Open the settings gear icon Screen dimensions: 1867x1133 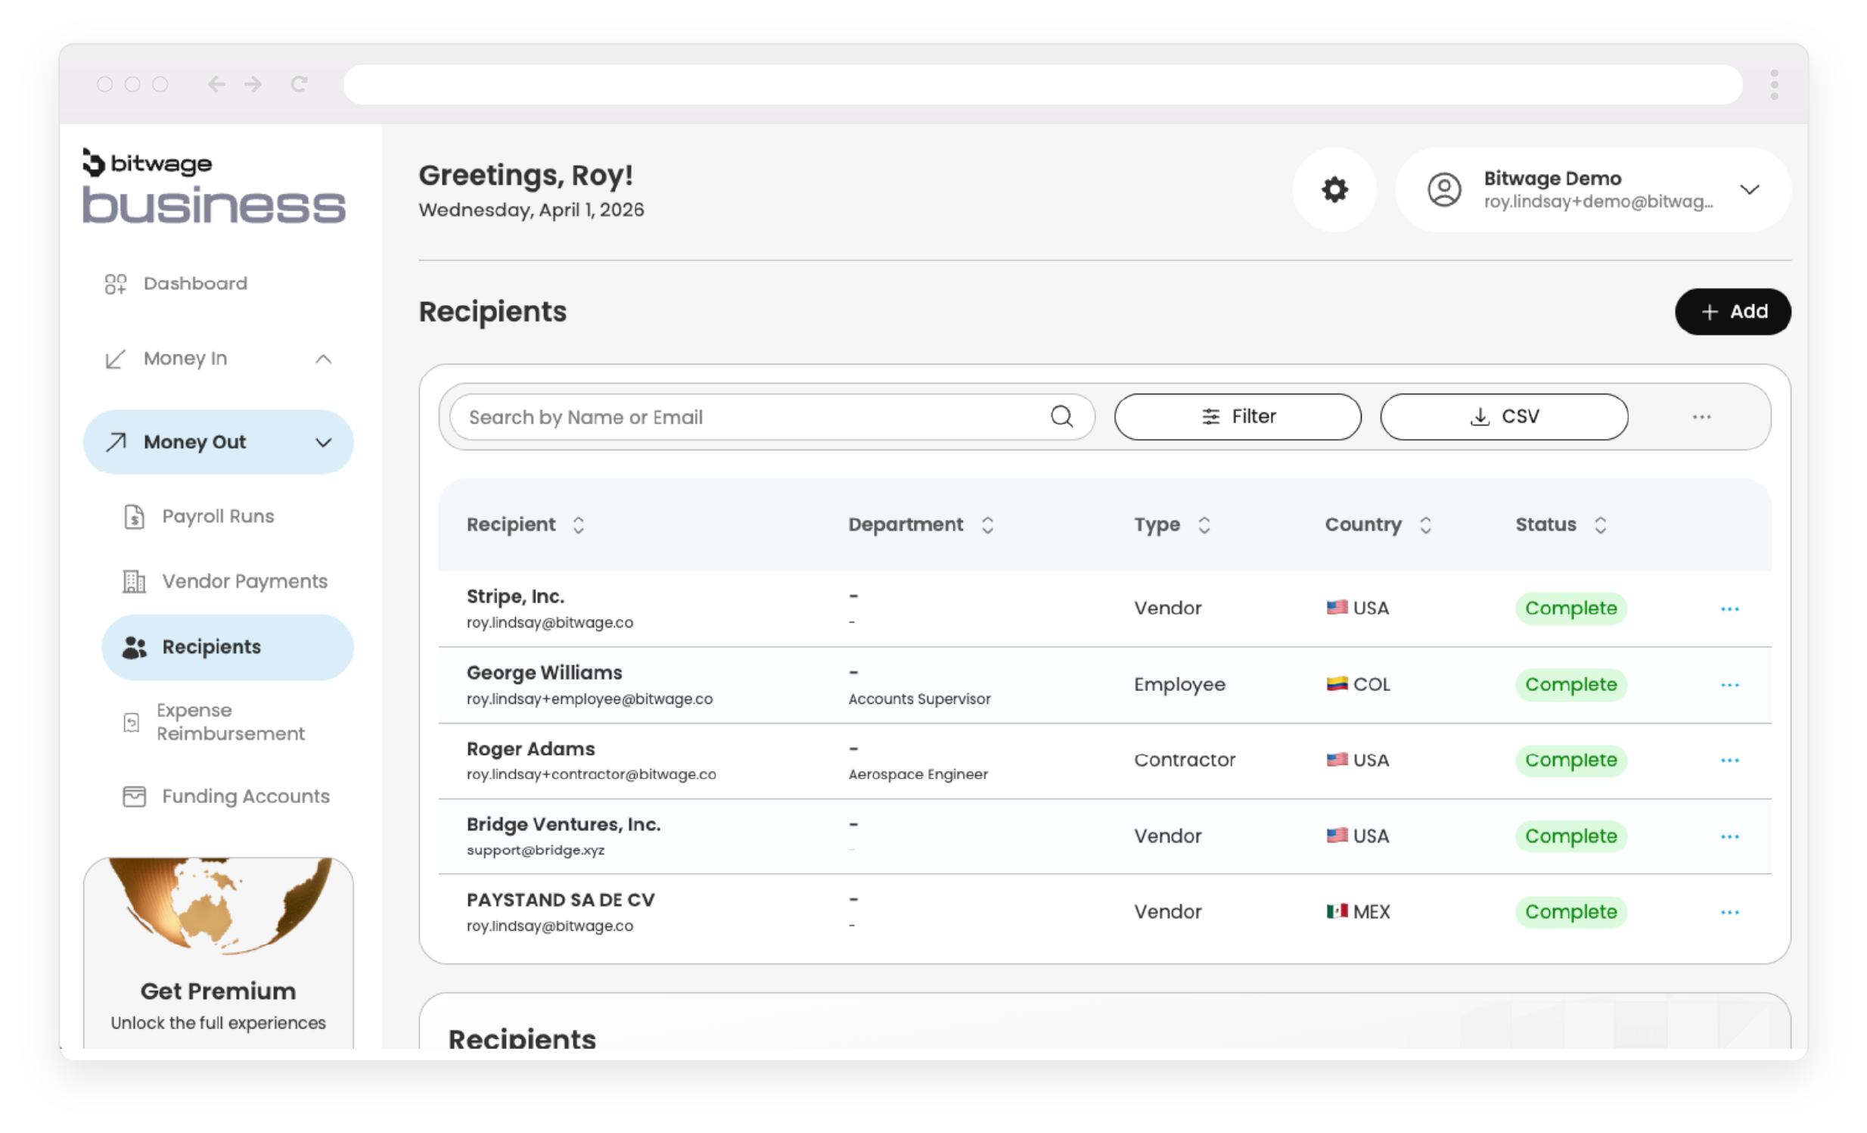pyautogui.click(x=1334, y=189)
